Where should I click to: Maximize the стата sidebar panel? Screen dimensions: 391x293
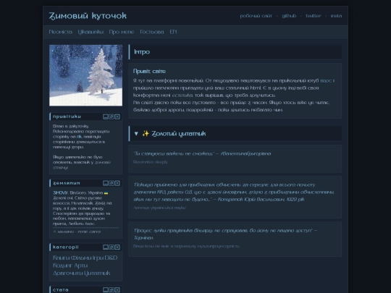pos(112,290)
